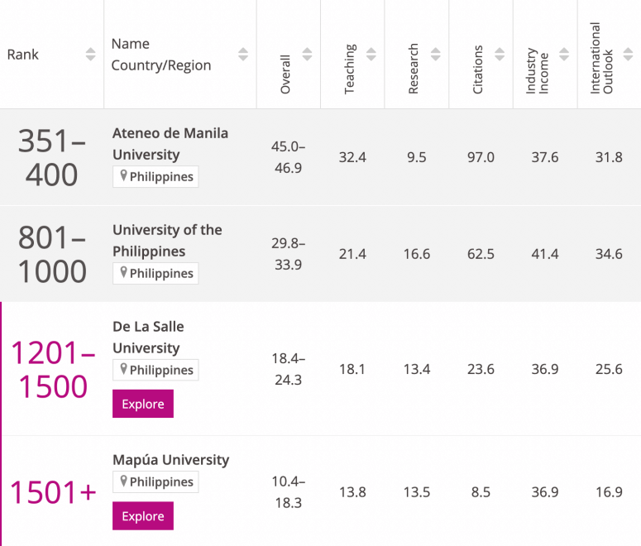Open Mapúa University link

(171, 460)
